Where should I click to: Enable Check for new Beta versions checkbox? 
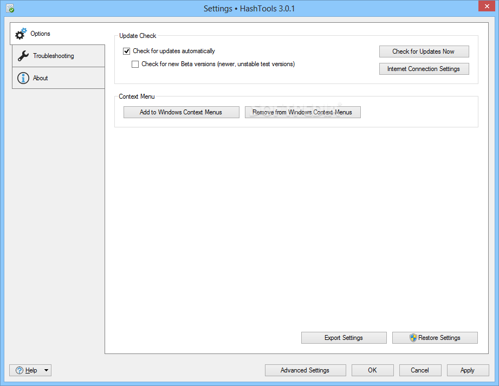tap(135, 65)
